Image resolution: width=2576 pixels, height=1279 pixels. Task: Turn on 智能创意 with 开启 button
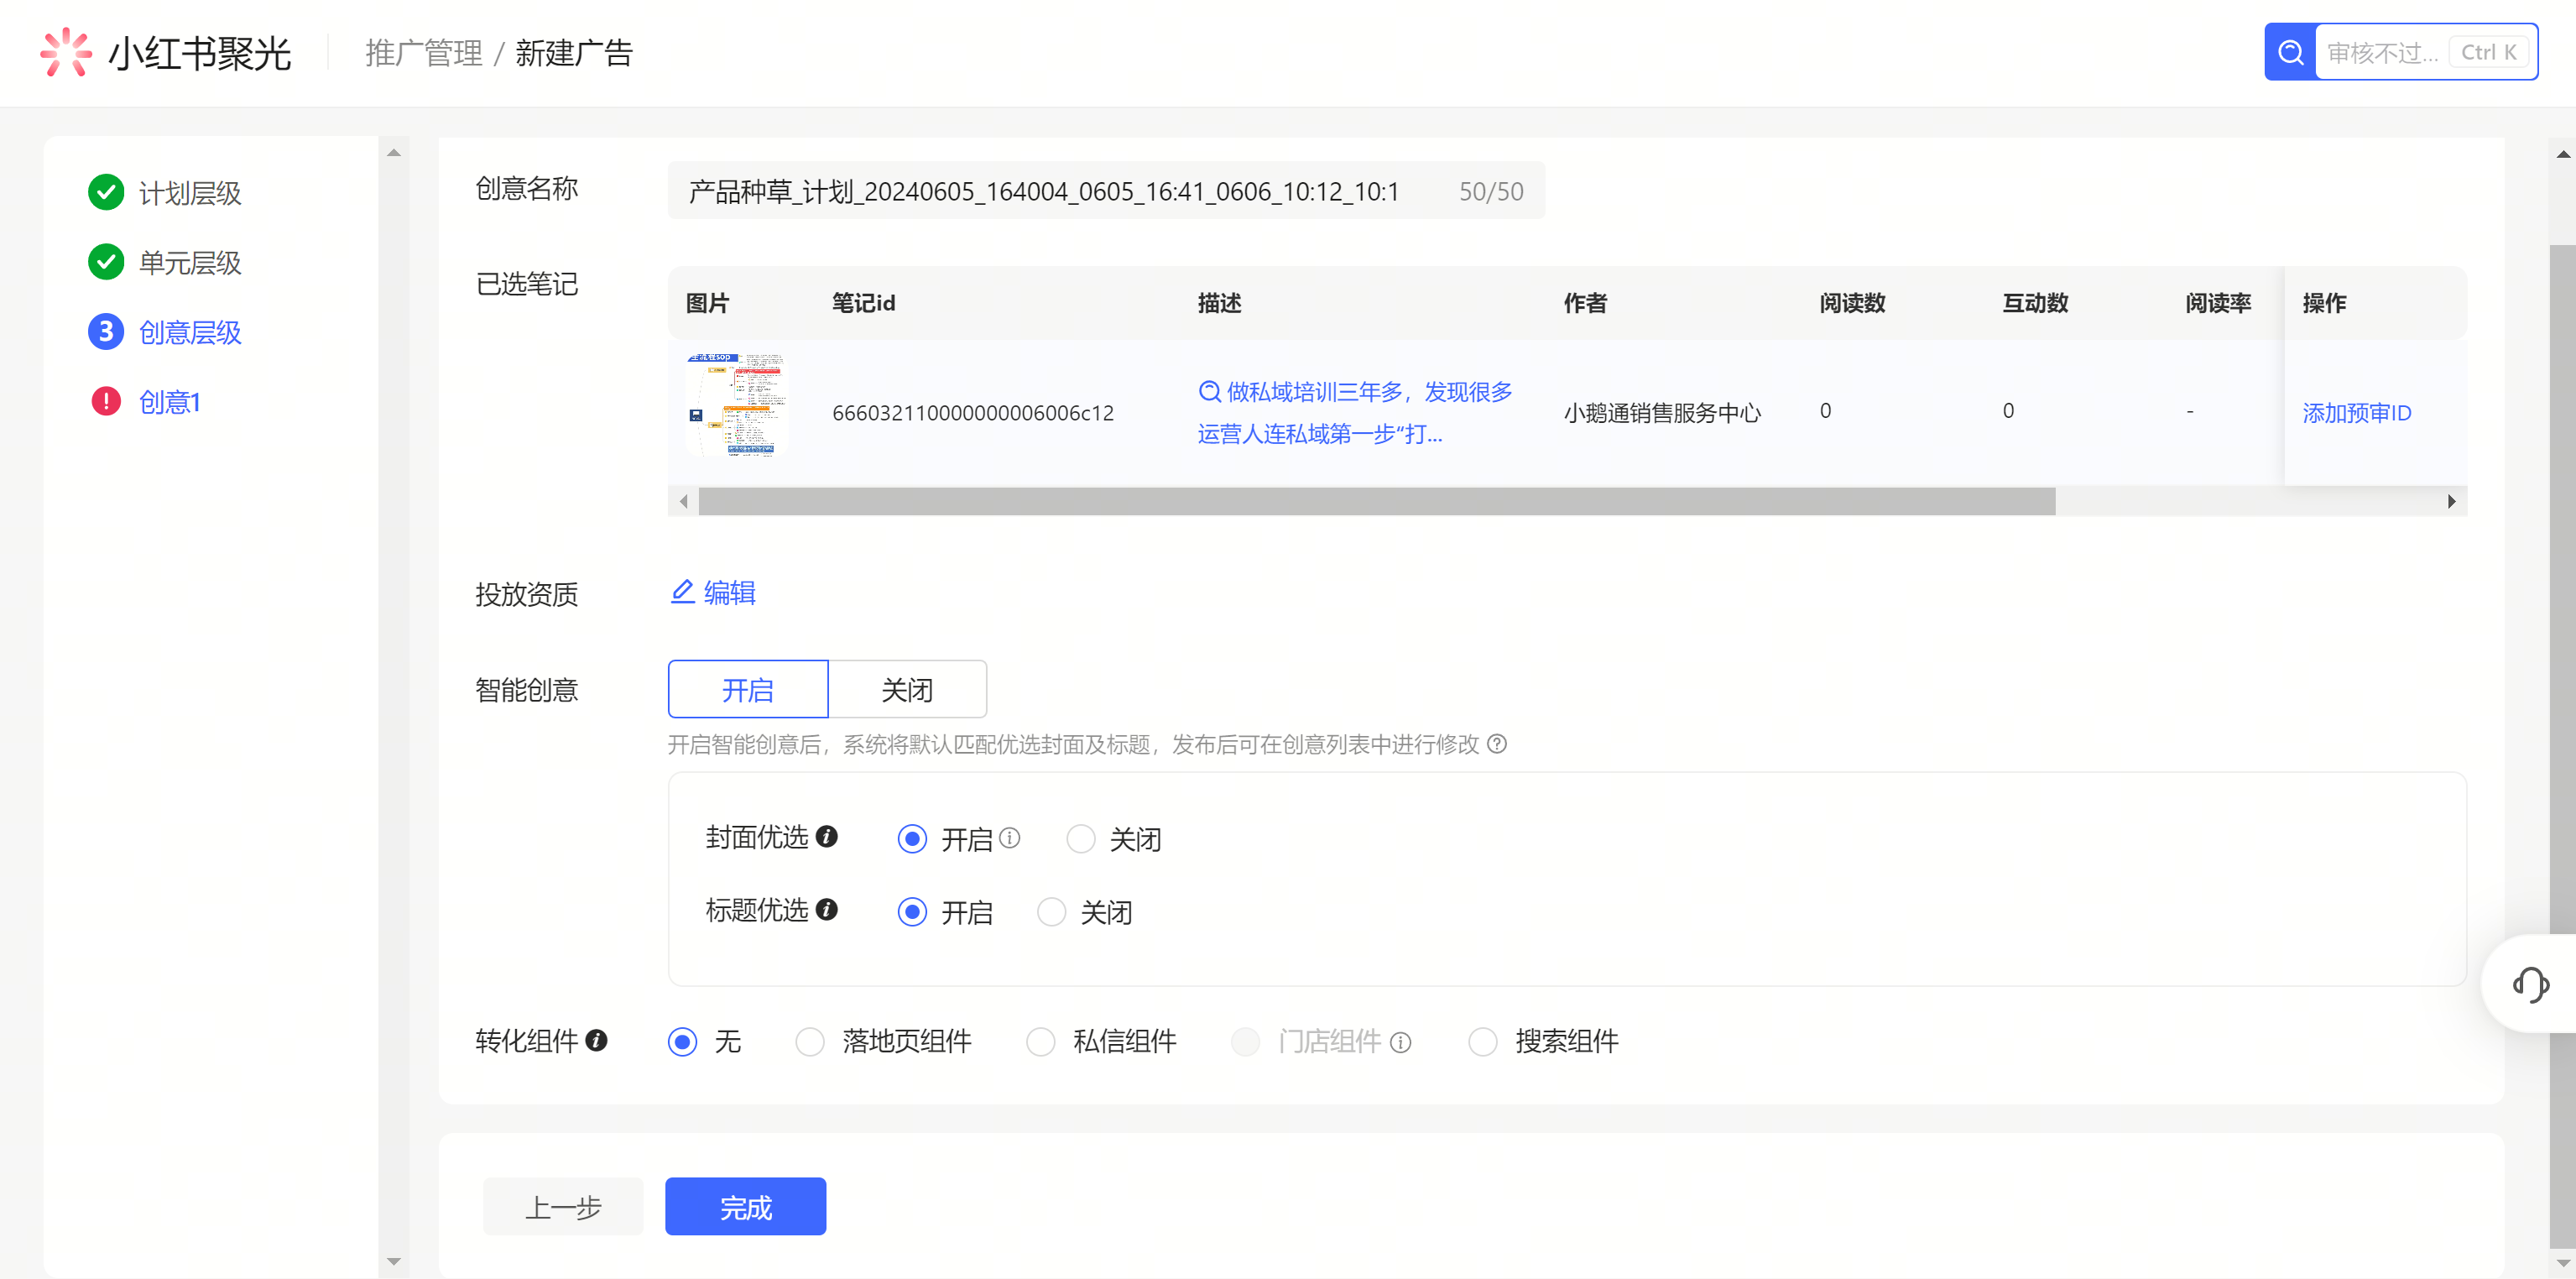(748, 689)
